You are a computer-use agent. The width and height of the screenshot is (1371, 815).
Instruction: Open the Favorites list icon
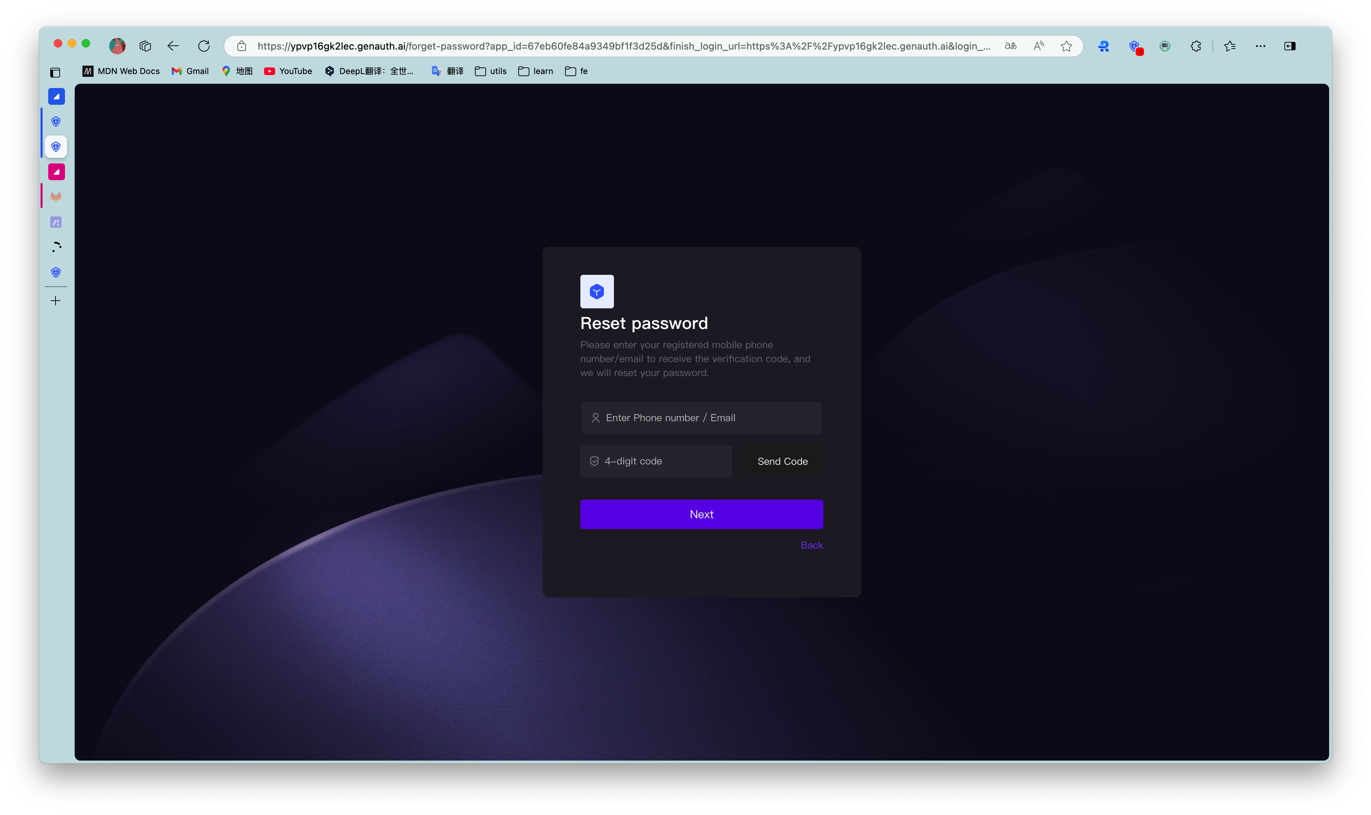[1229, 46]
